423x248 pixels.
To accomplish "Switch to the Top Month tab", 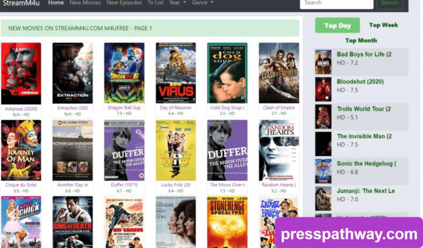I will click(x=361, y=40).
